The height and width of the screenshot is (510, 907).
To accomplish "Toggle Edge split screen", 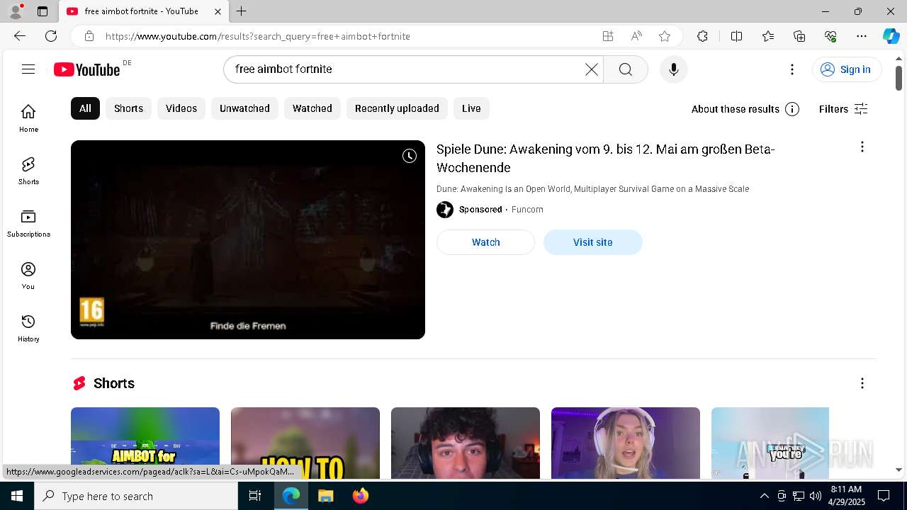I will (x=736, y=36).
